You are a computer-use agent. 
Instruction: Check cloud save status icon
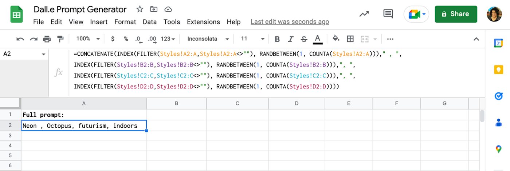click(168, 9)
